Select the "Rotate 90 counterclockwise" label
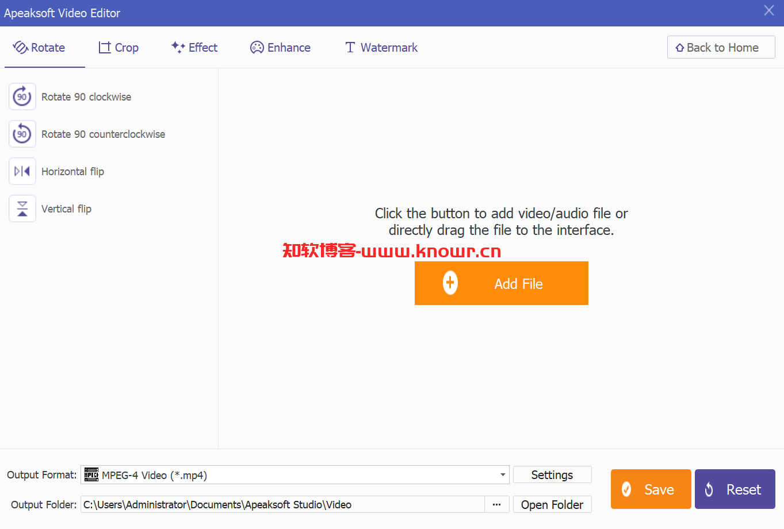This screenshot has width=784, height=529. point(103,134)
